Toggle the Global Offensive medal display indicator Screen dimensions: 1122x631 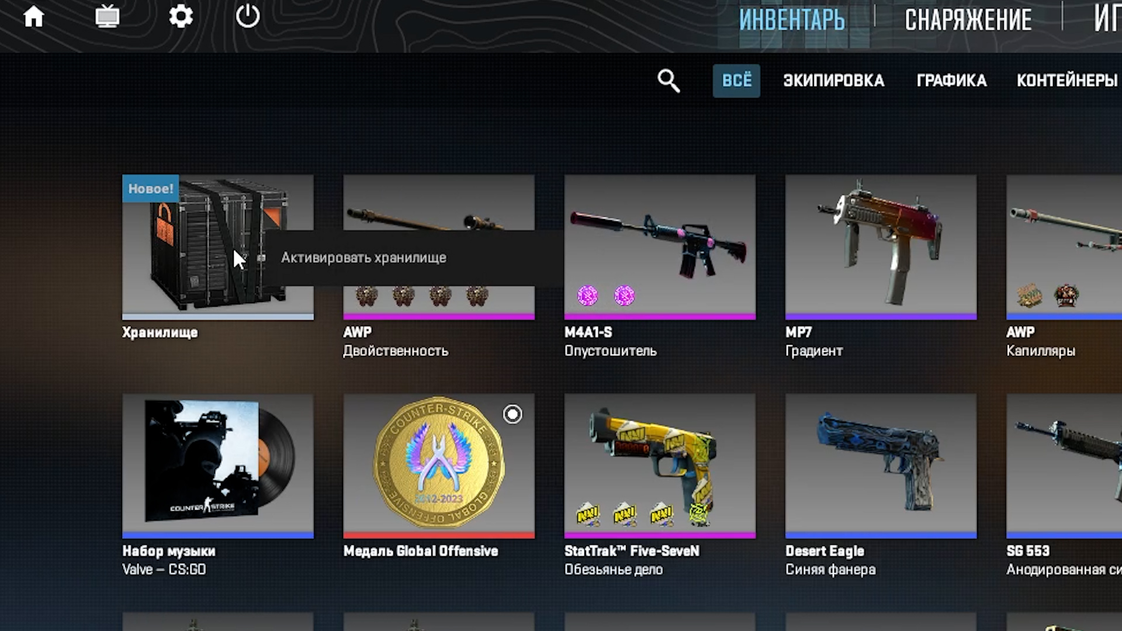(x=512, y=414)
